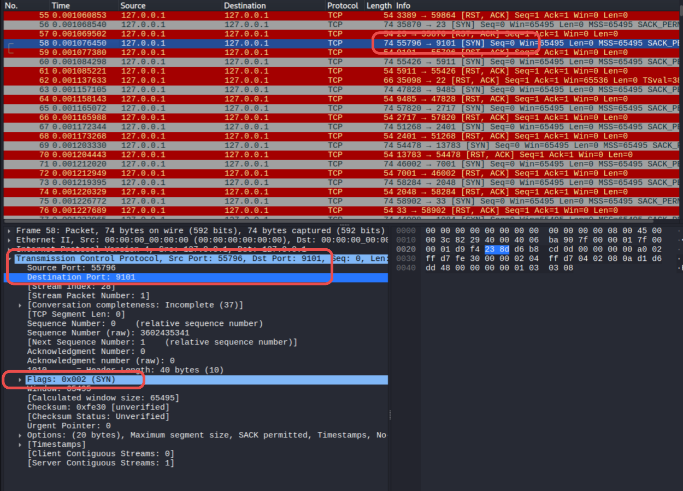Click hex offset 0030 row label

pos(405,259)
